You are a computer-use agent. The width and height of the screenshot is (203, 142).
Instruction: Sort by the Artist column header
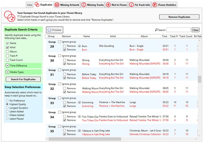pos(113,36)
